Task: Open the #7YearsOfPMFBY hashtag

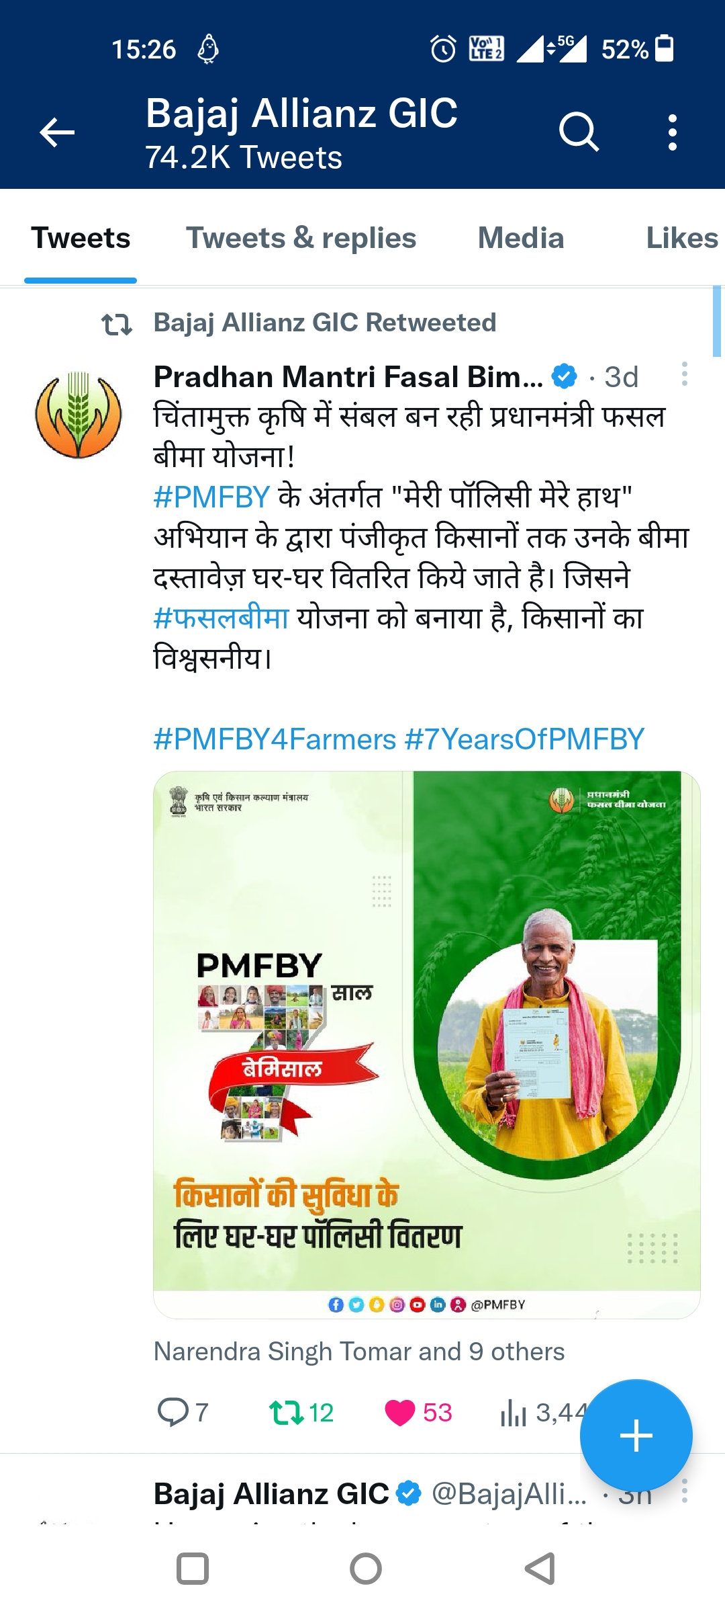Action: (x=524, y=739)
